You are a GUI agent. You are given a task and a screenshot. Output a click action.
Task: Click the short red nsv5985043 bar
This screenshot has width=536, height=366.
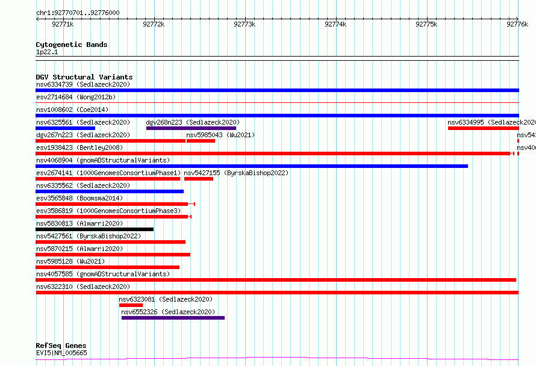pos(201,141)
